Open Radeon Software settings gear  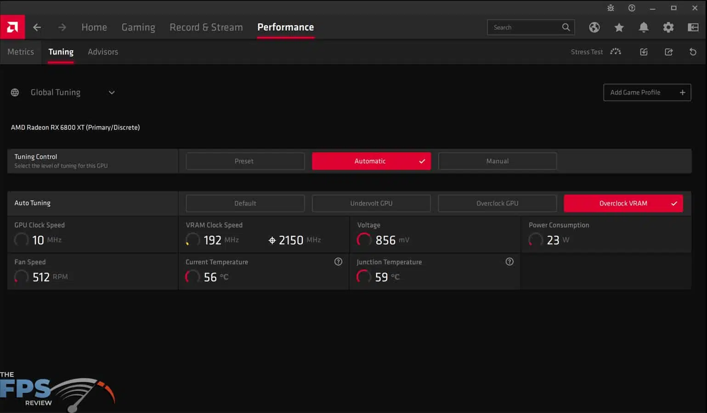(x=668, y=27)
